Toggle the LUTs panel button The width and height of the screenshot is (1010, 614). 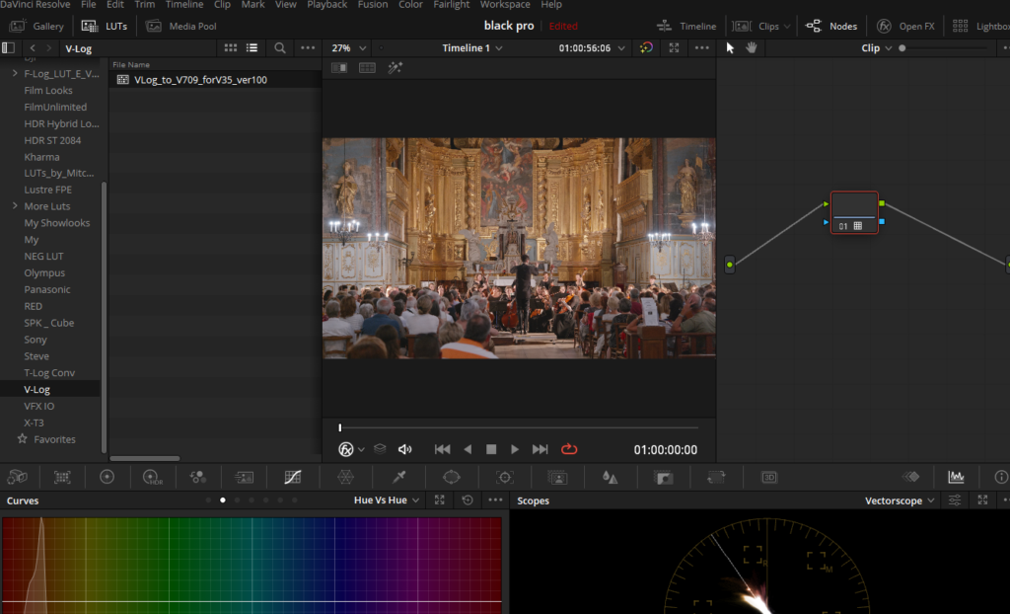tap(105, 26)
